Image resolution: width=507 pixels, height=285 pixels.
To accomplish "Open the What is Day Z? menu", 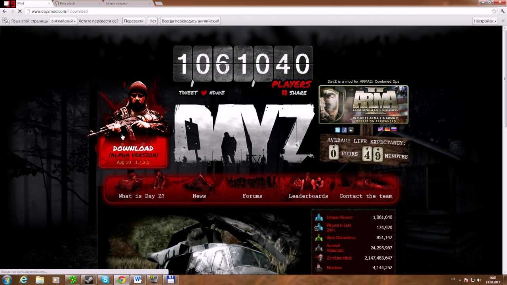I will coord(141,196).
